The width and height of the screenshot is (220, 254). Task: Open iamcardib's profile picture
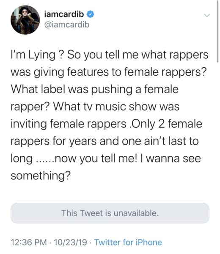pyautogui.click(x=25, y=20)
